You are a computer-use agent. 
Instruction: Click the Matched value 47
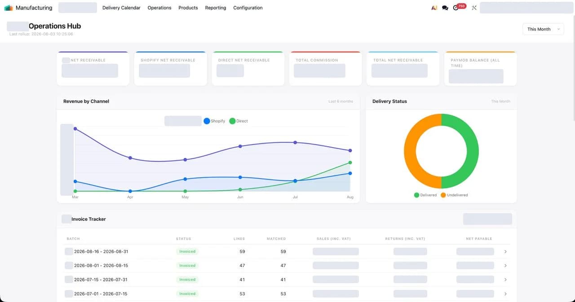pos(283,266)
